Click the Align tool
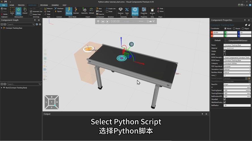 pos(47,14)
